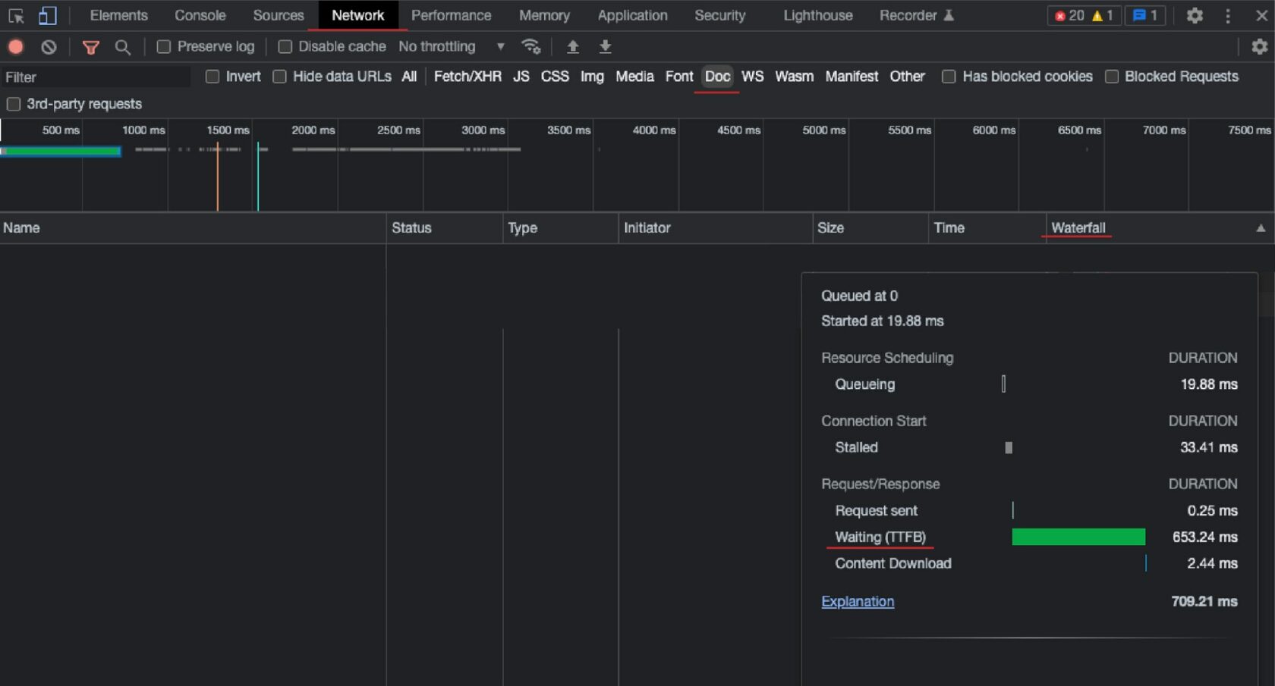Click the inspect element picker icon
This screenshot has width=1275, height=686.
(16, 15)
